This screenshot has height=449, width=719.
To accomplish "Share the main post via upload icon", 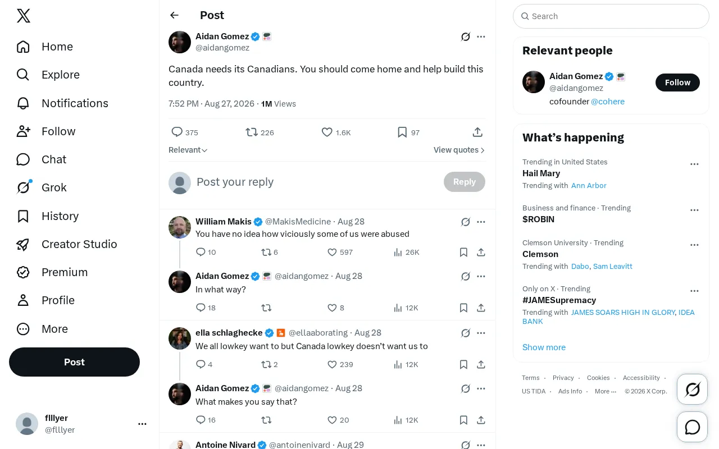I will (x=477, y=132).
